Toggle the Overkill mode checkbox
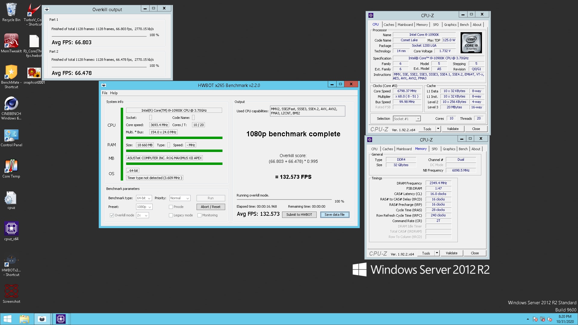The width and height of the screenshot is (578, 325). point(112,215)
